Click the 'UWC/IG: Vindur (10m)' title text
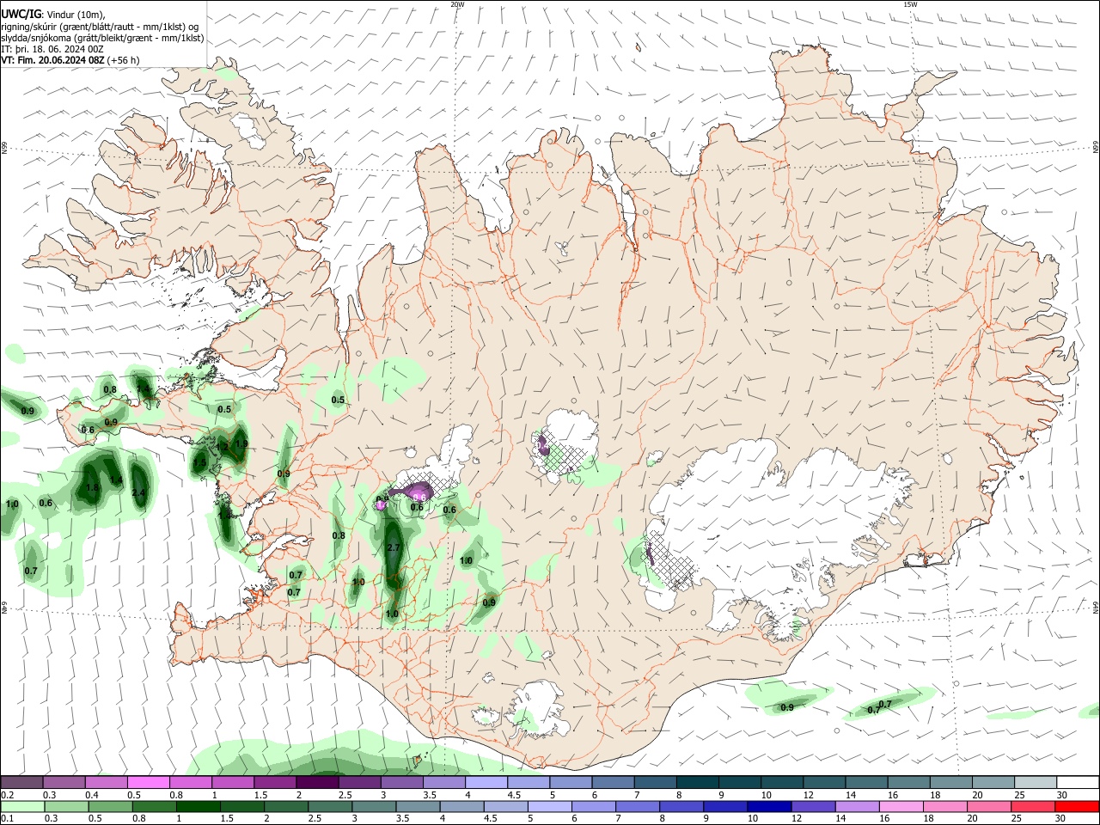 (53, 14)
